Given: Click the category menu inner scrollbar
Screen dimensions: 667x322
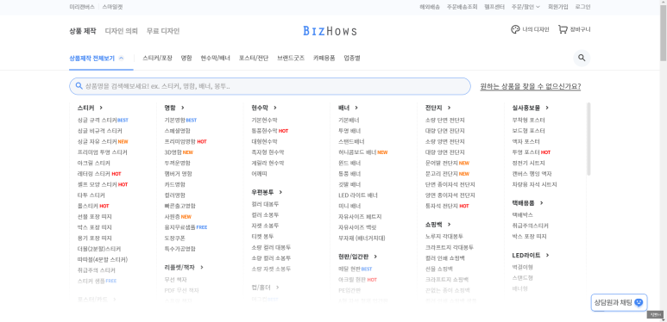Looking at the screenshot, I should (588, 139).
